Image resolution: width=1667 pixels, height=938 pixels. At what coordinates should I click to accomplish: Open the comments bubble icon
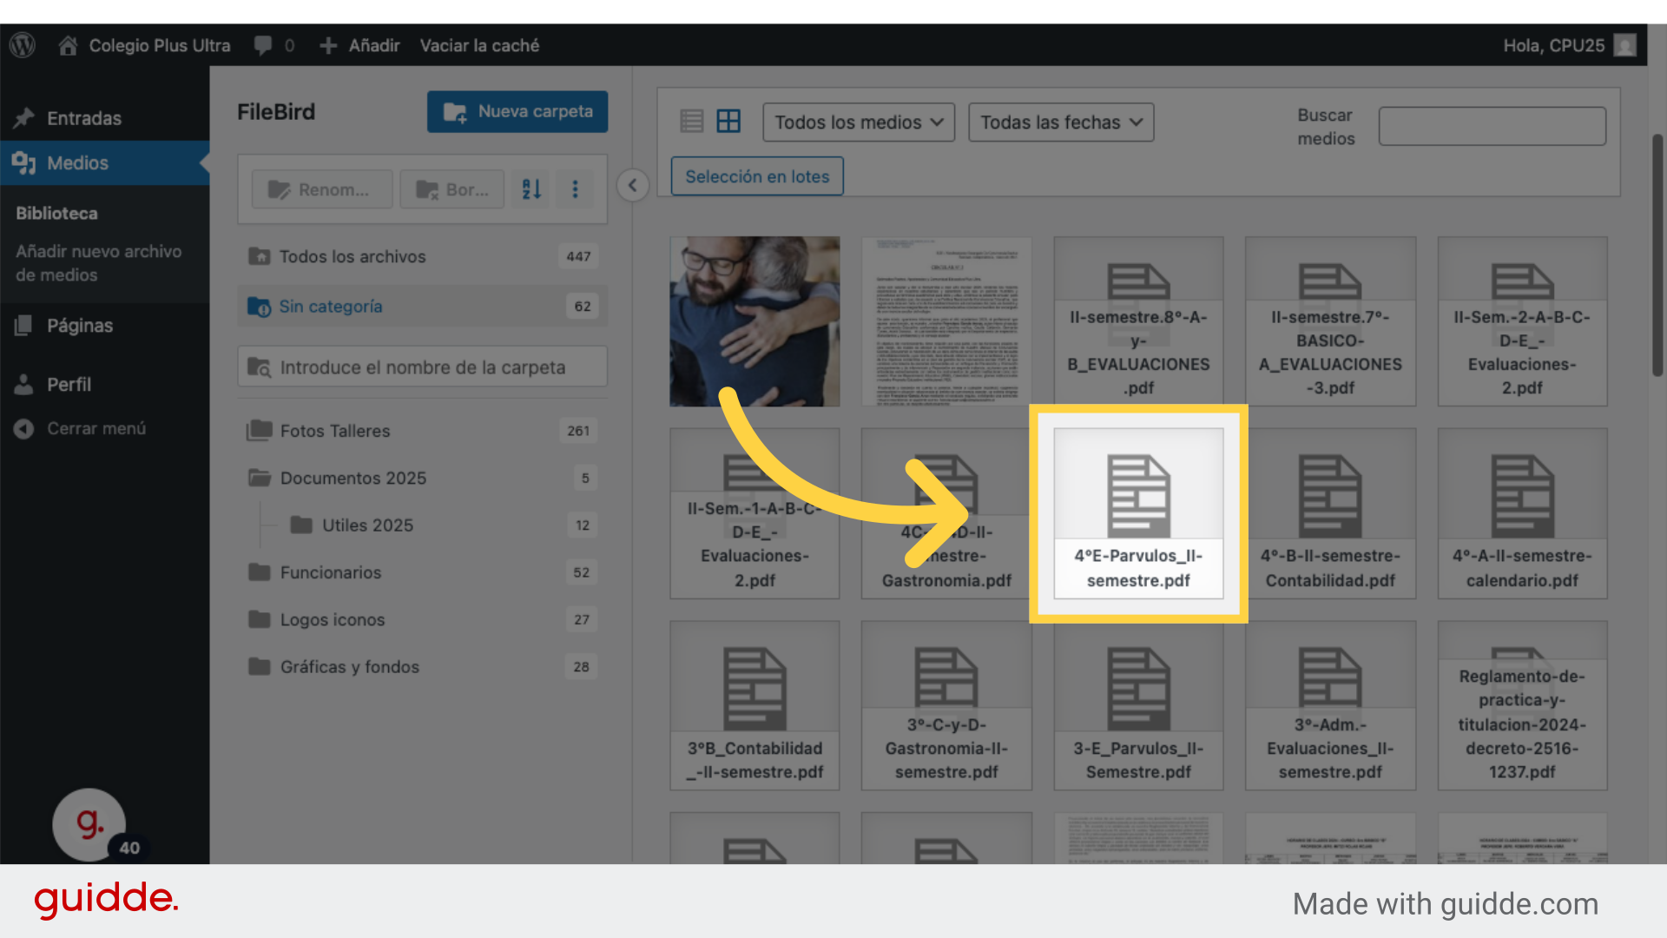pos(263,45)
